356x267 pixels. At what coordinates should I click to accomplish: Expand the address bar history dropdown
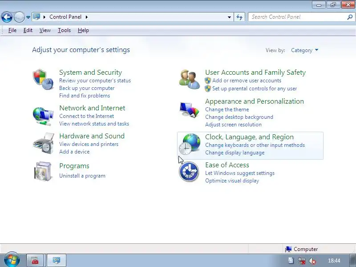click(x=229, y=17)
